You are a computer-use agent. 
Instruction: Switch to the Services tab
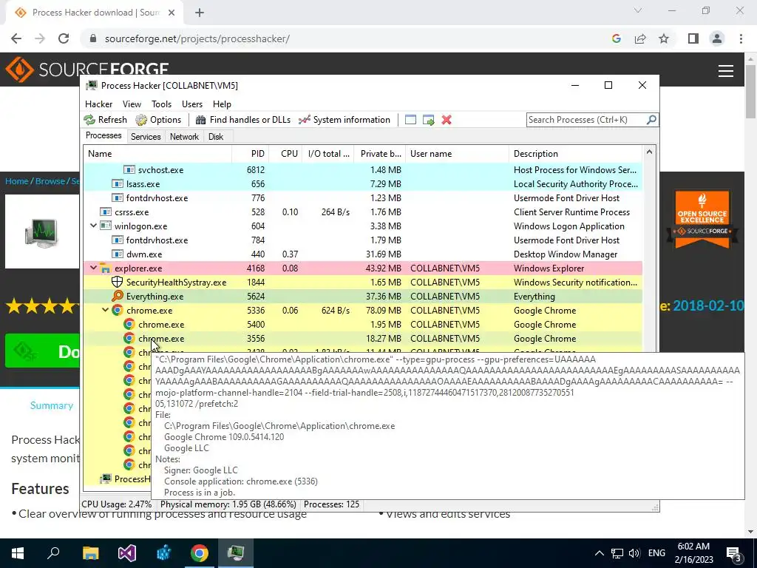coord(146,137)
